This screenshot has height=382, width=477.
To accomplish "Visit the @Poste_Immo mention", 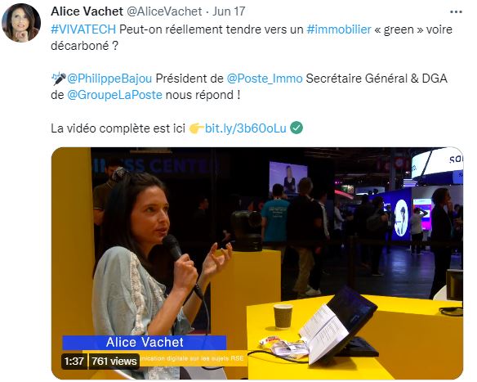I will (x=265, y=79).
